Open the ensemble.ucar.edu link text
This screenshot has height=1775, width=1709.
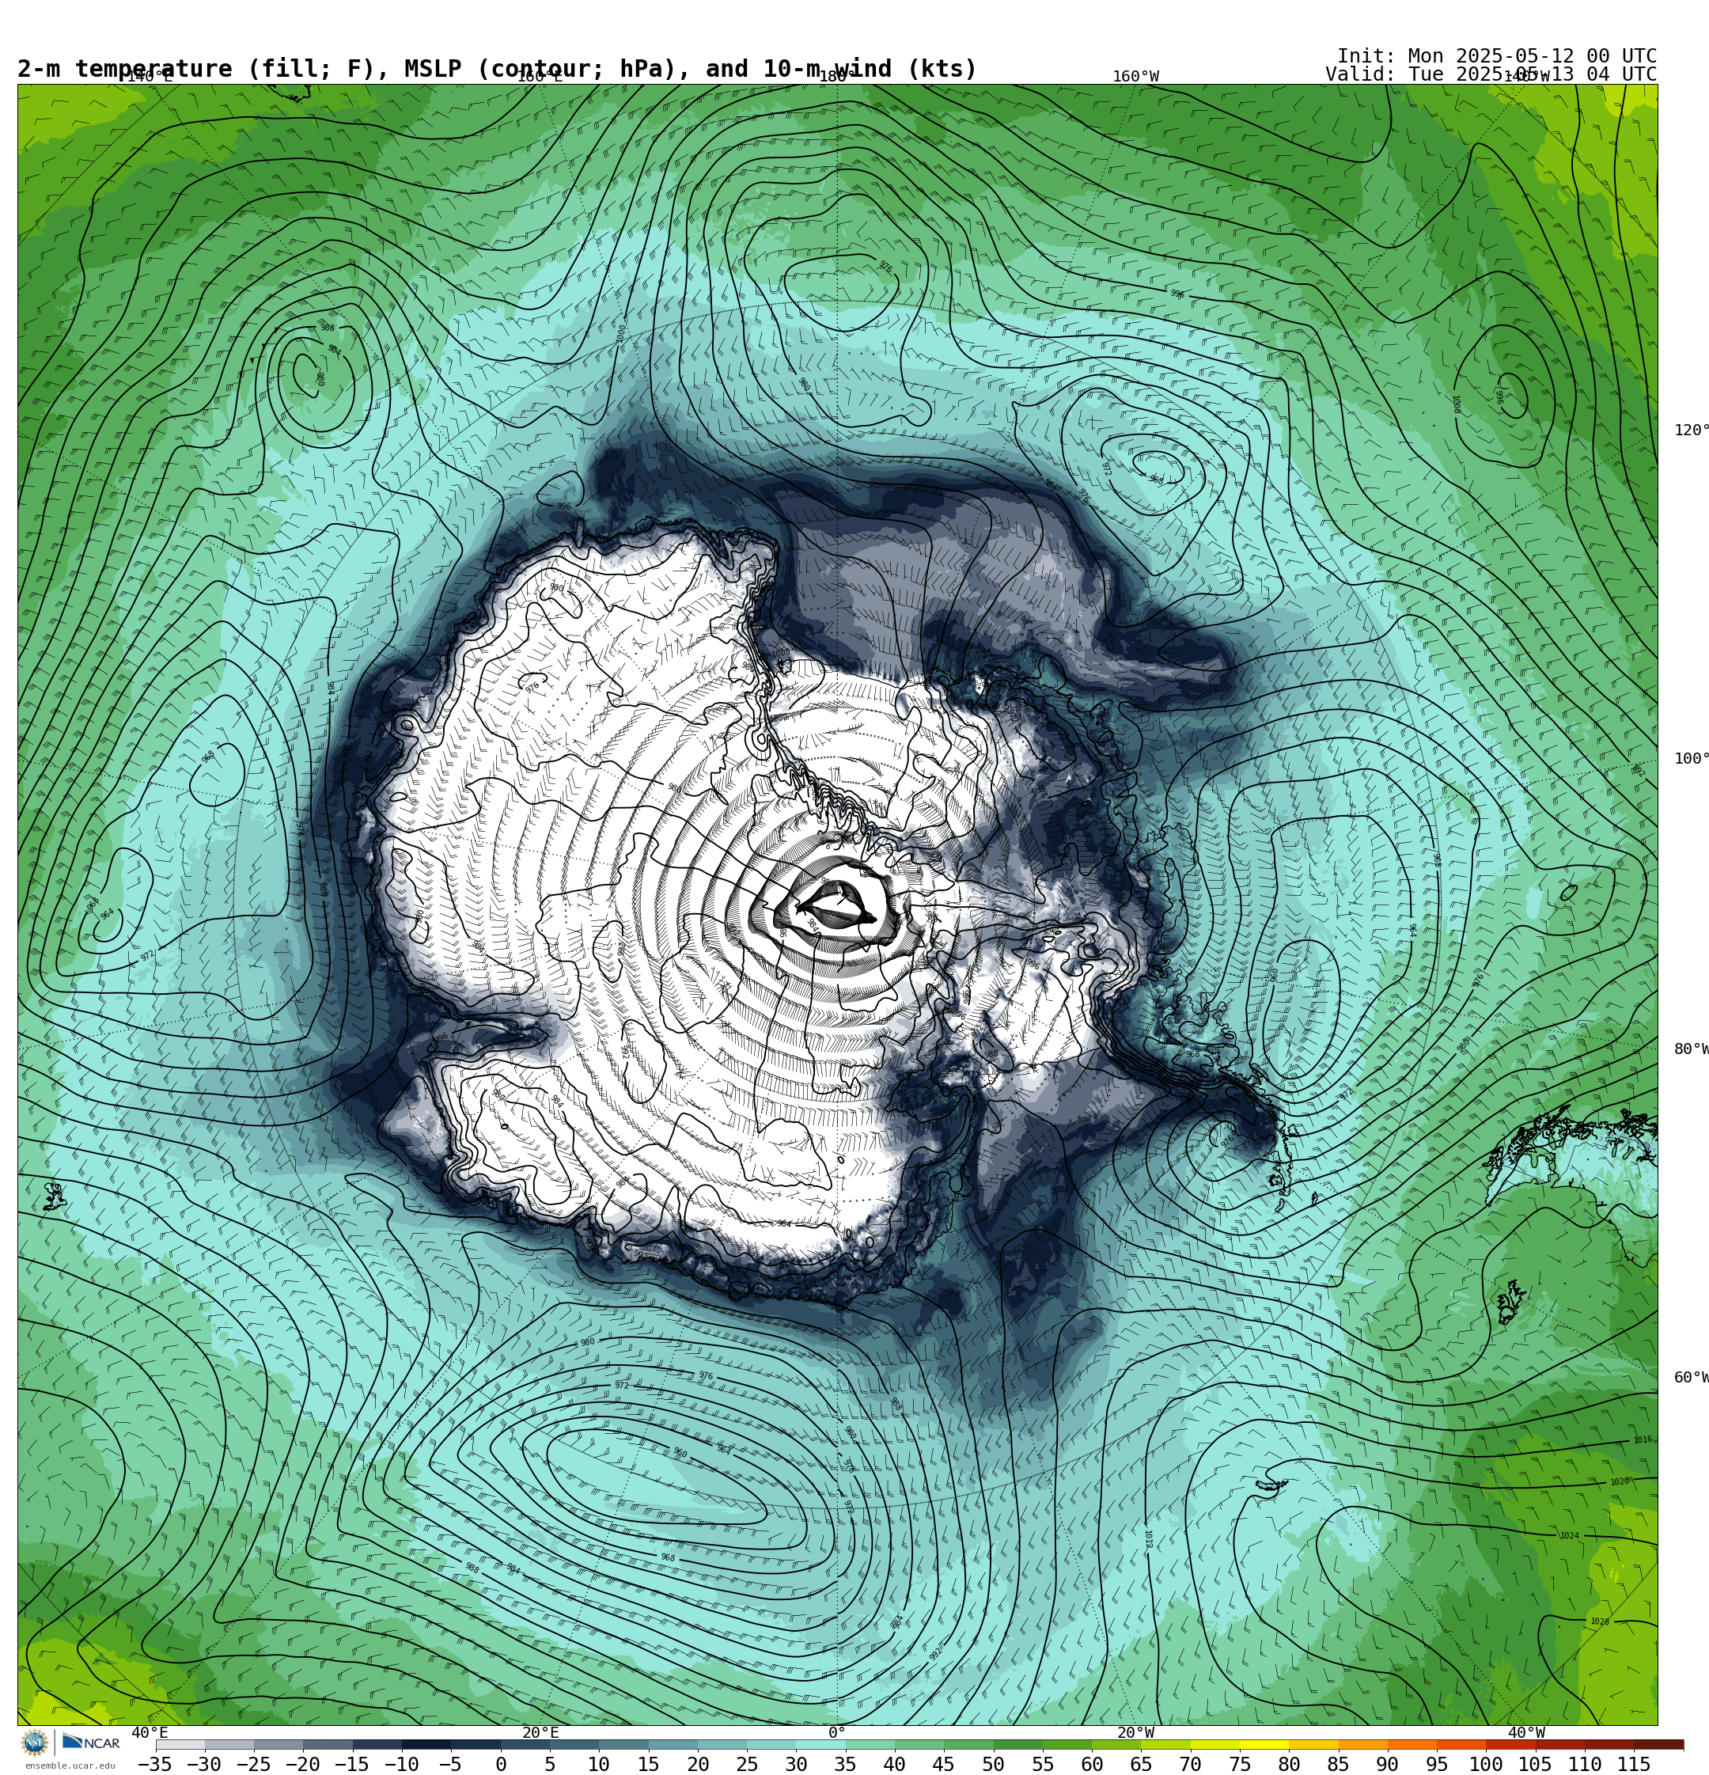70,1766
